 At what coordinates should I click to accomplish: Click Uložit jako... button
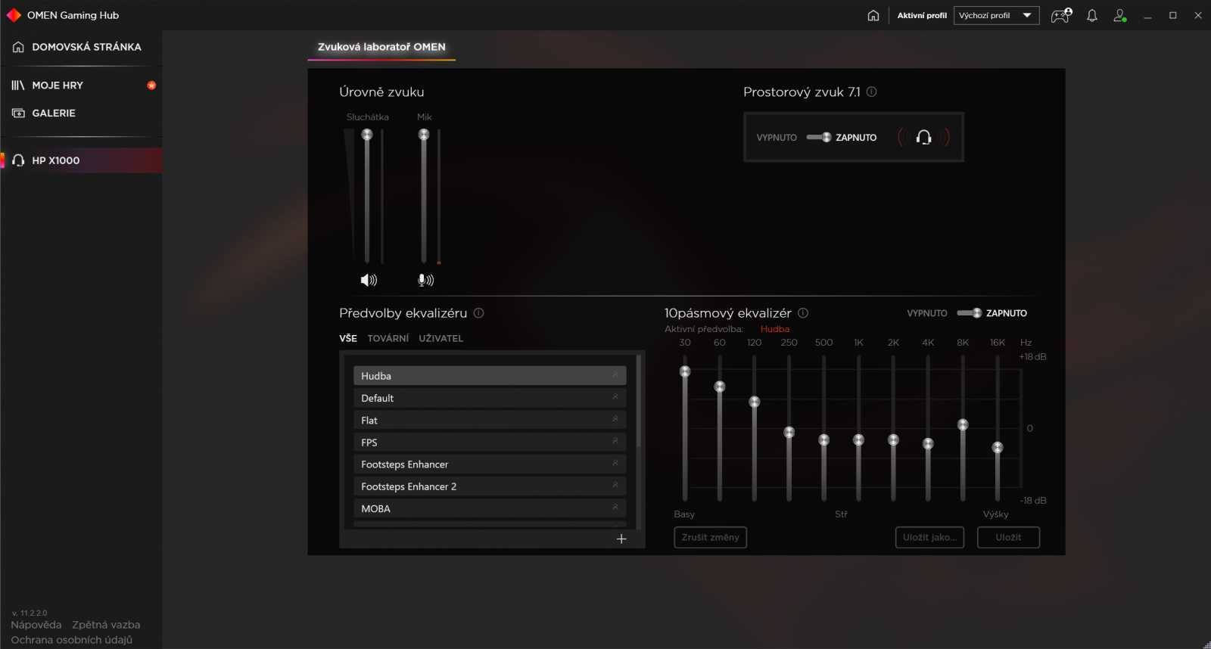click(x=929, y=537)
